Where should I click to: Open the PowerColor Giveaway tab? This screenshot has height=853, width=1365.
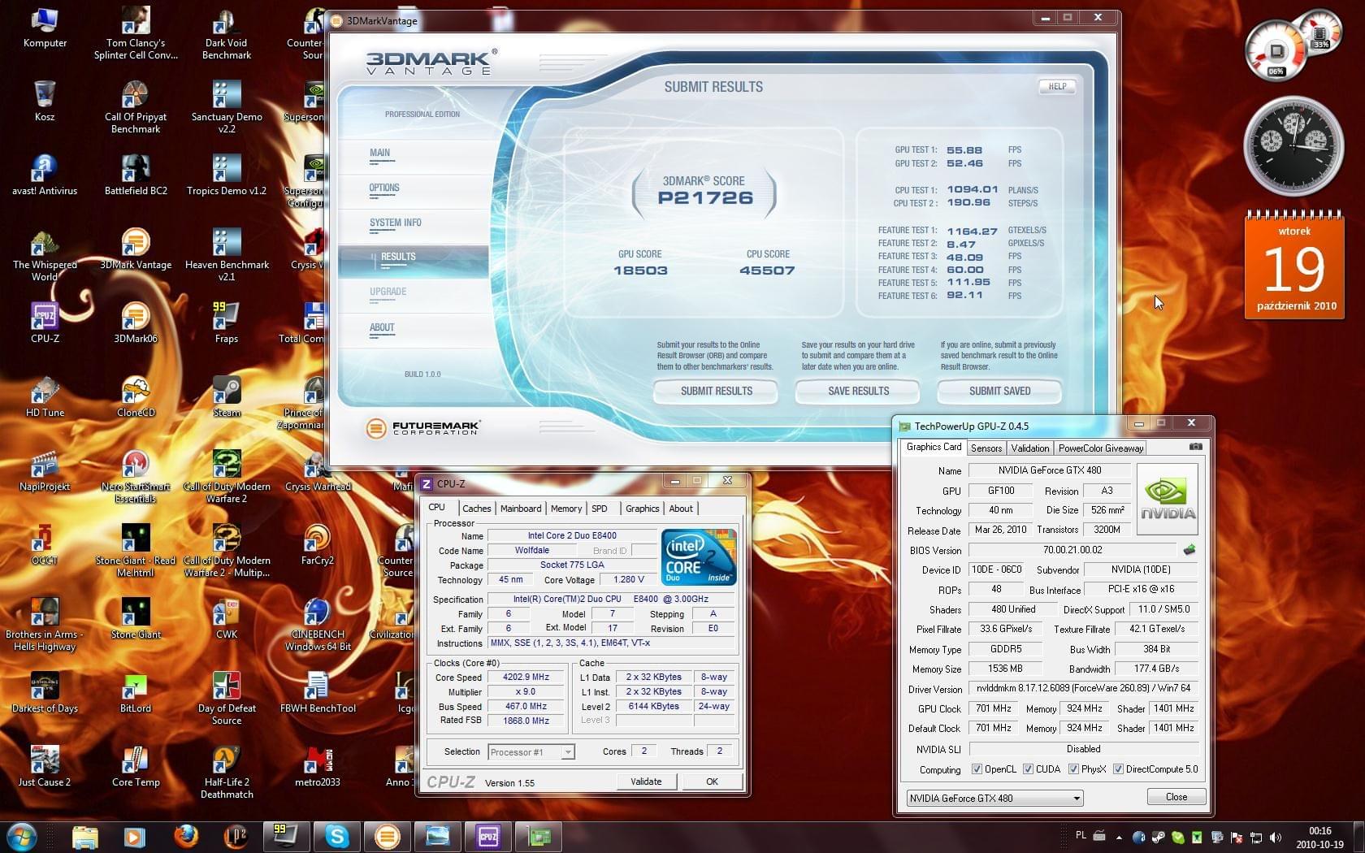(x=1100, y=448)
